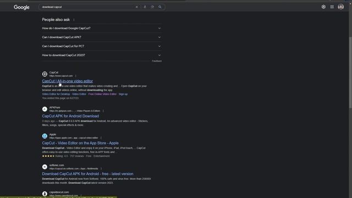Open People also ask options menu
This screenshot has width=352, height=198.
[74, 20]
